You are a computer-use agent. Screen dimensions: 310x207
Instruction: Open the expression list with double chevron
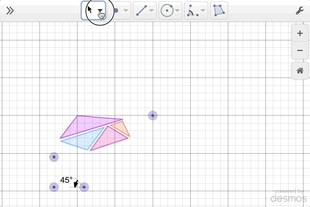pos(10,11)
